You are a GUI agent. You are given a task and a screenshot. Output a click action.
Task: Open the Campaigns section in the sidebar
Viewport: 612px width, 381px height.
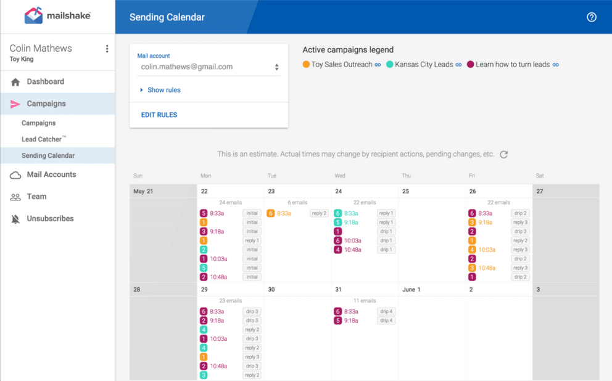pyautogui.click(x=58, y=104)
